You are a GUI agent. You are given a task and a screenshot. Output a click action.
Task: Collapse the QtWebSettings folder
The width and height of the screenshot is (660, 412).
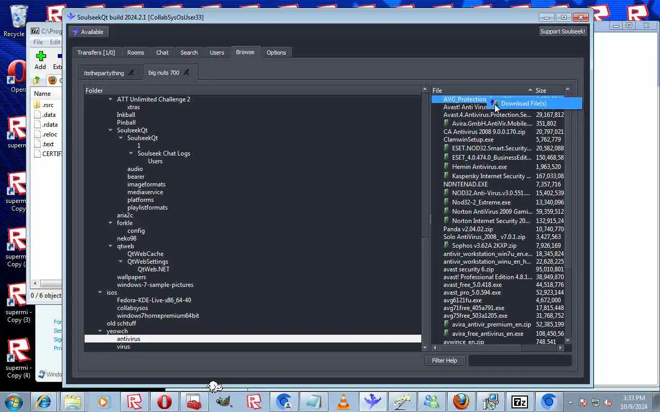tap(121, 262)
